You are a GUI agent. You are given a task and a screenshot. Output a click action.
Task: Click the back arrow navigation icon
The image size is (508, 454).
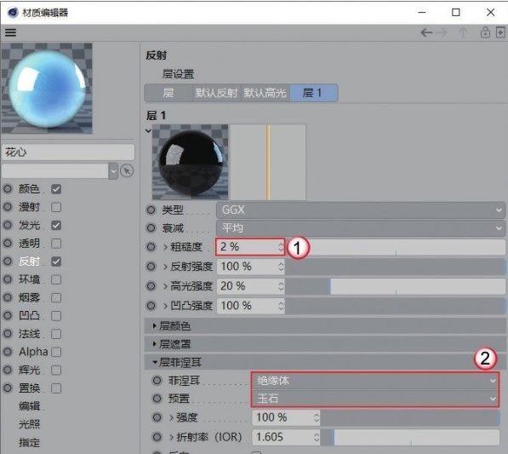click(x=426, y=32)
